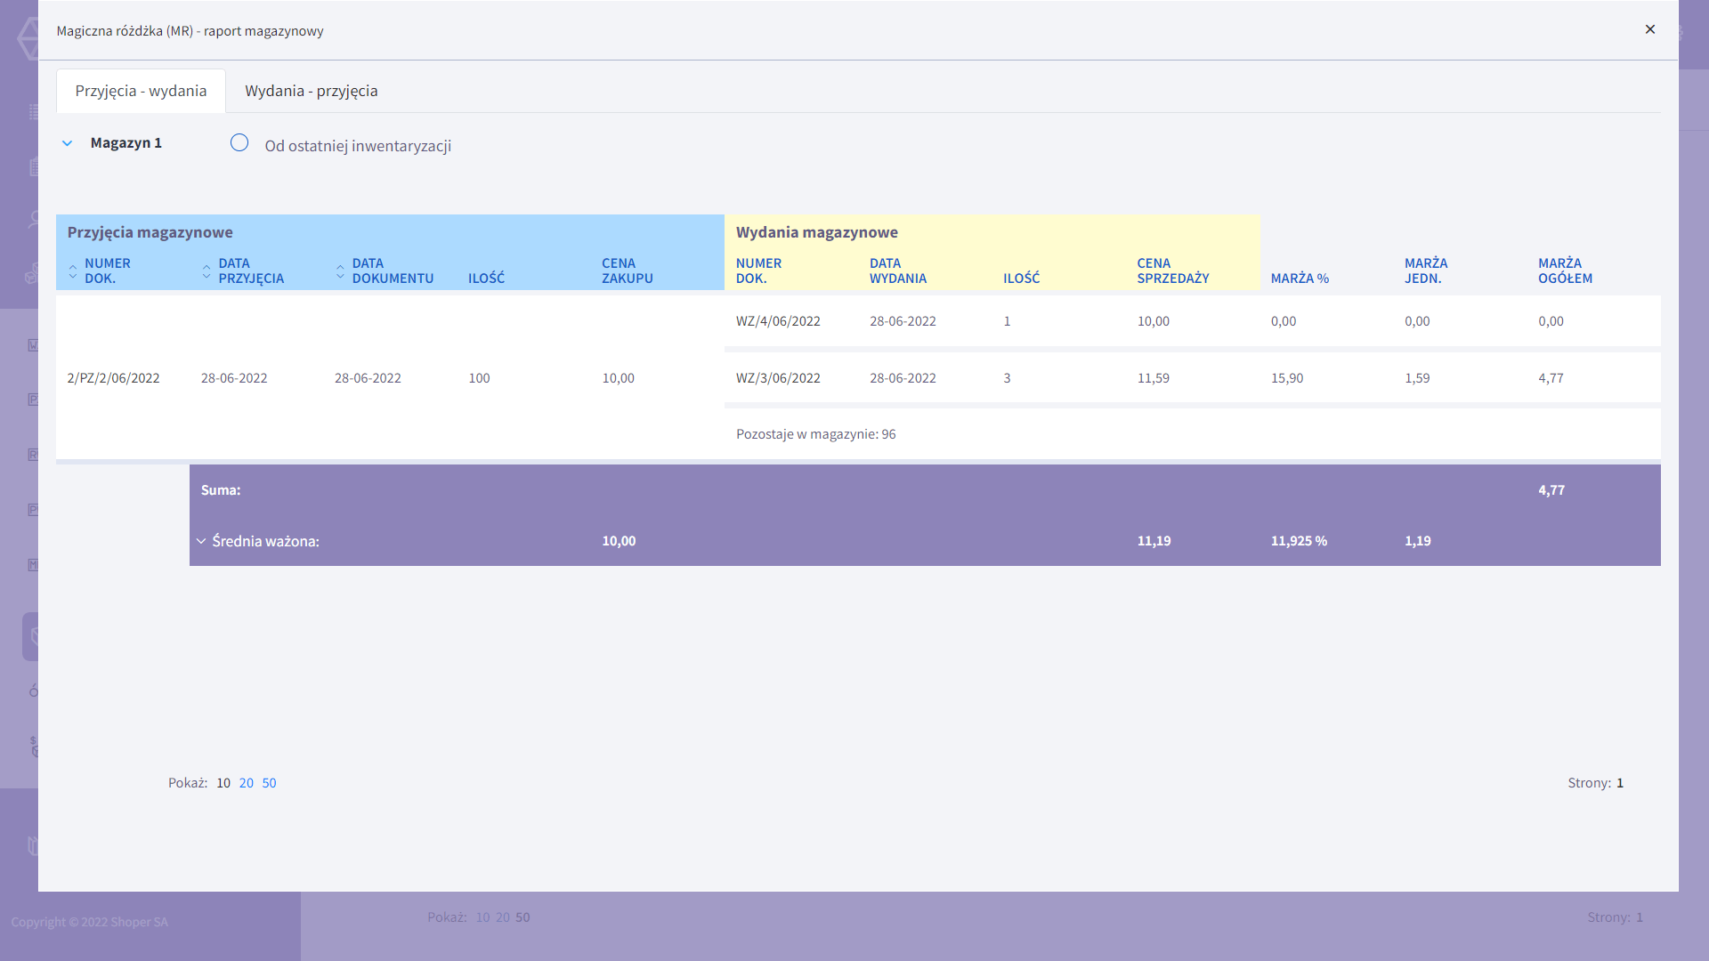Switch to Wydania - przyjęcia tab

click(x=311, y=91)
